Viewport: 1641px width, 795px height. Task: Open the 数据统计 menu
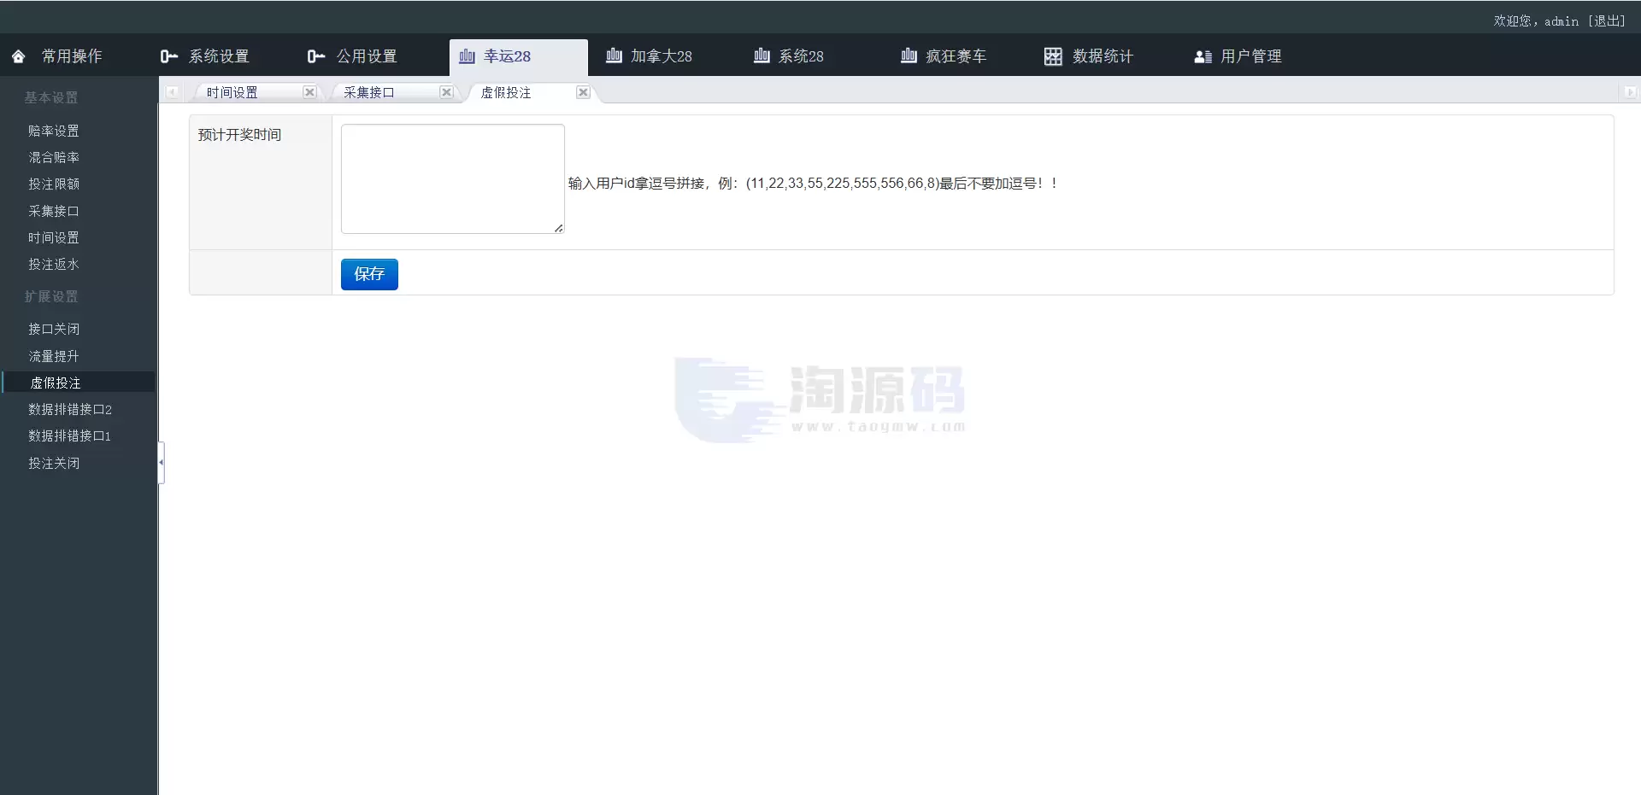(1103, 56)
